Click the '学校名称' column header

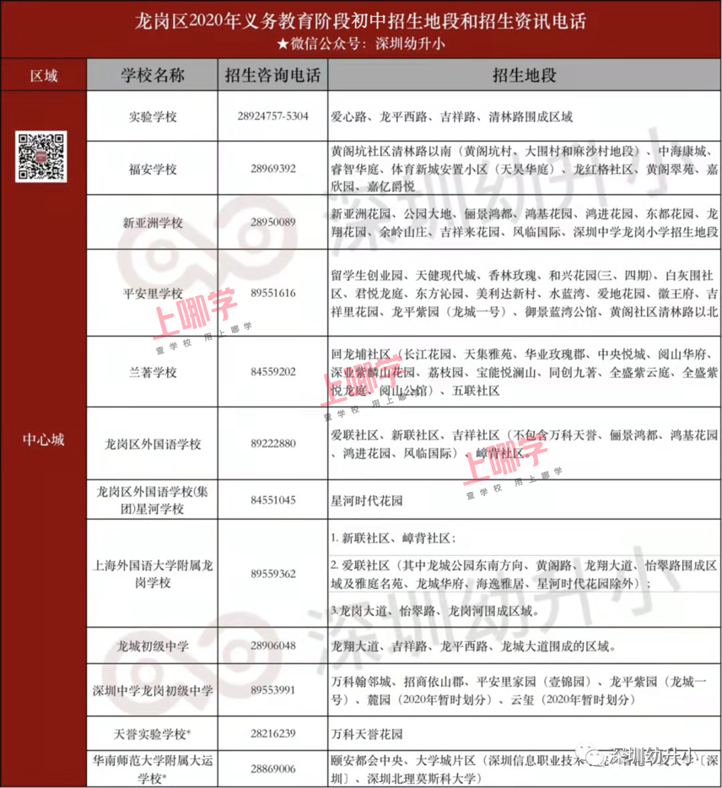pos(152,75)
